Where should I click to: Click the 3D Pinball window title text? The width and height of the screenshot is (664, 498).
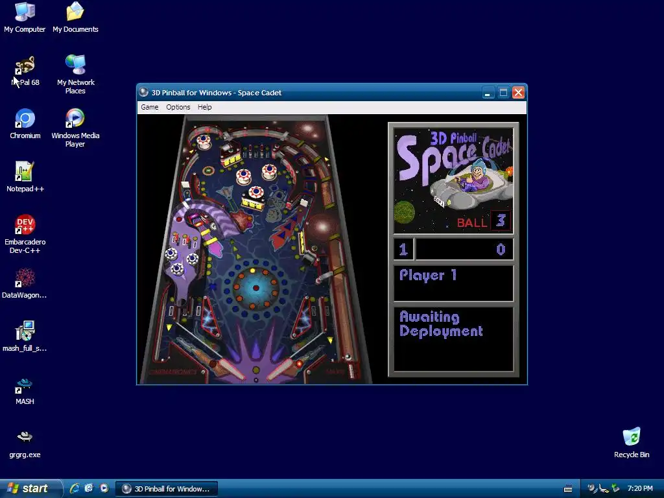pyautogui.click(x=217, y=93)
